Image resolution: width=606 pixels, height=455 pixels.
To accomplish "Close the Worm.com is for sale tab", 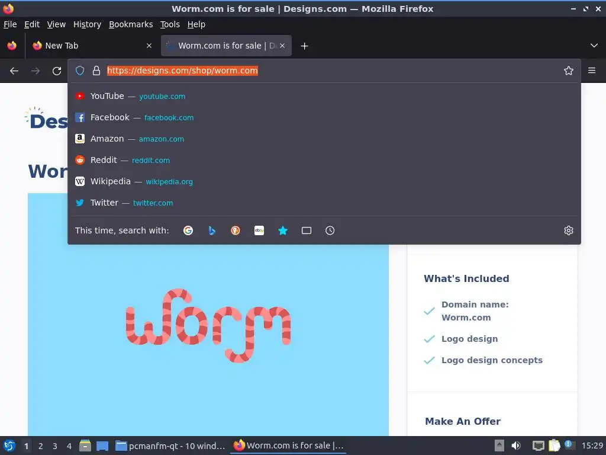I will tap(282, 46).
